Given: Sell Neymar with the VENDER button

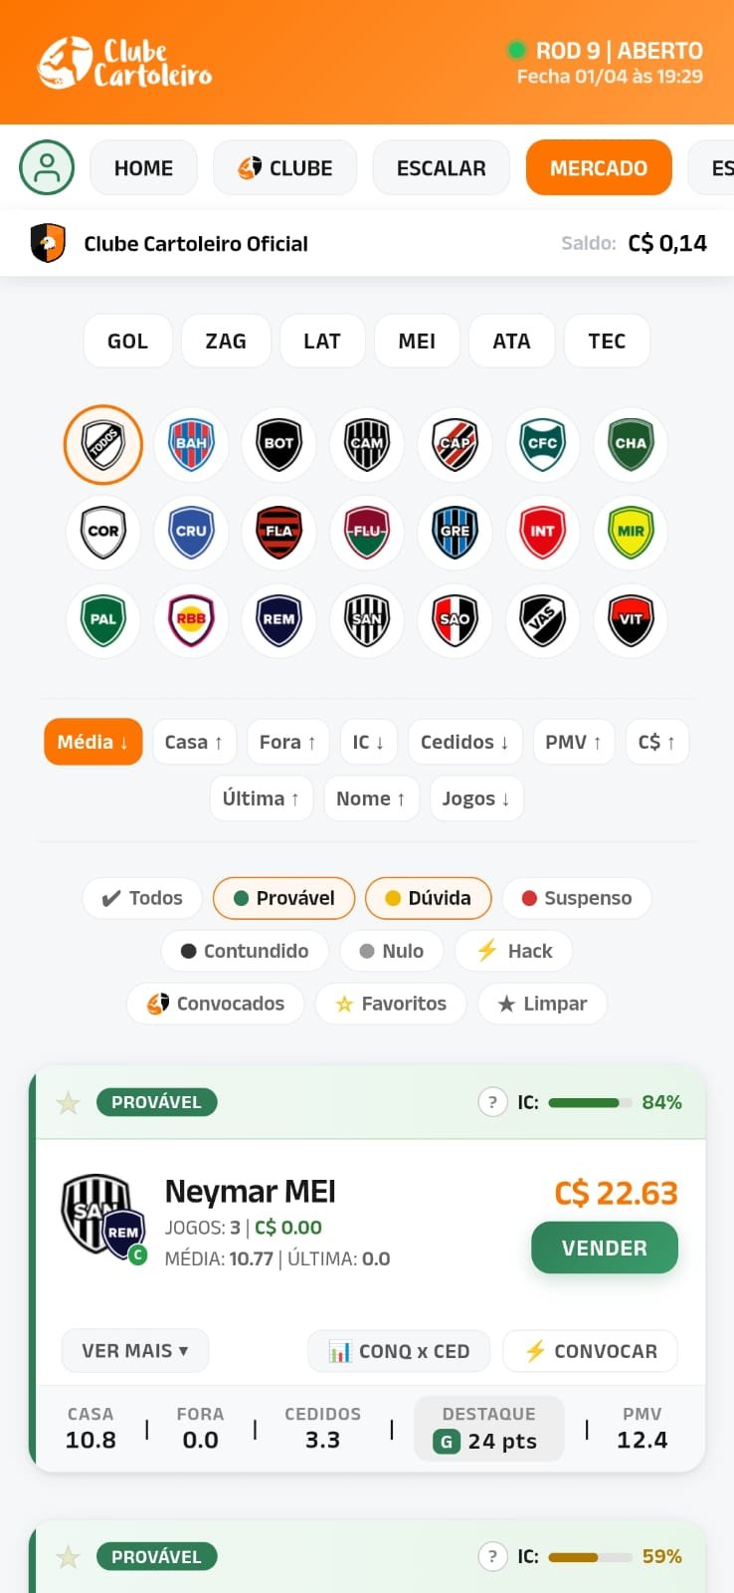Looking at the screenshot, I should click(x=604, y=1247).
